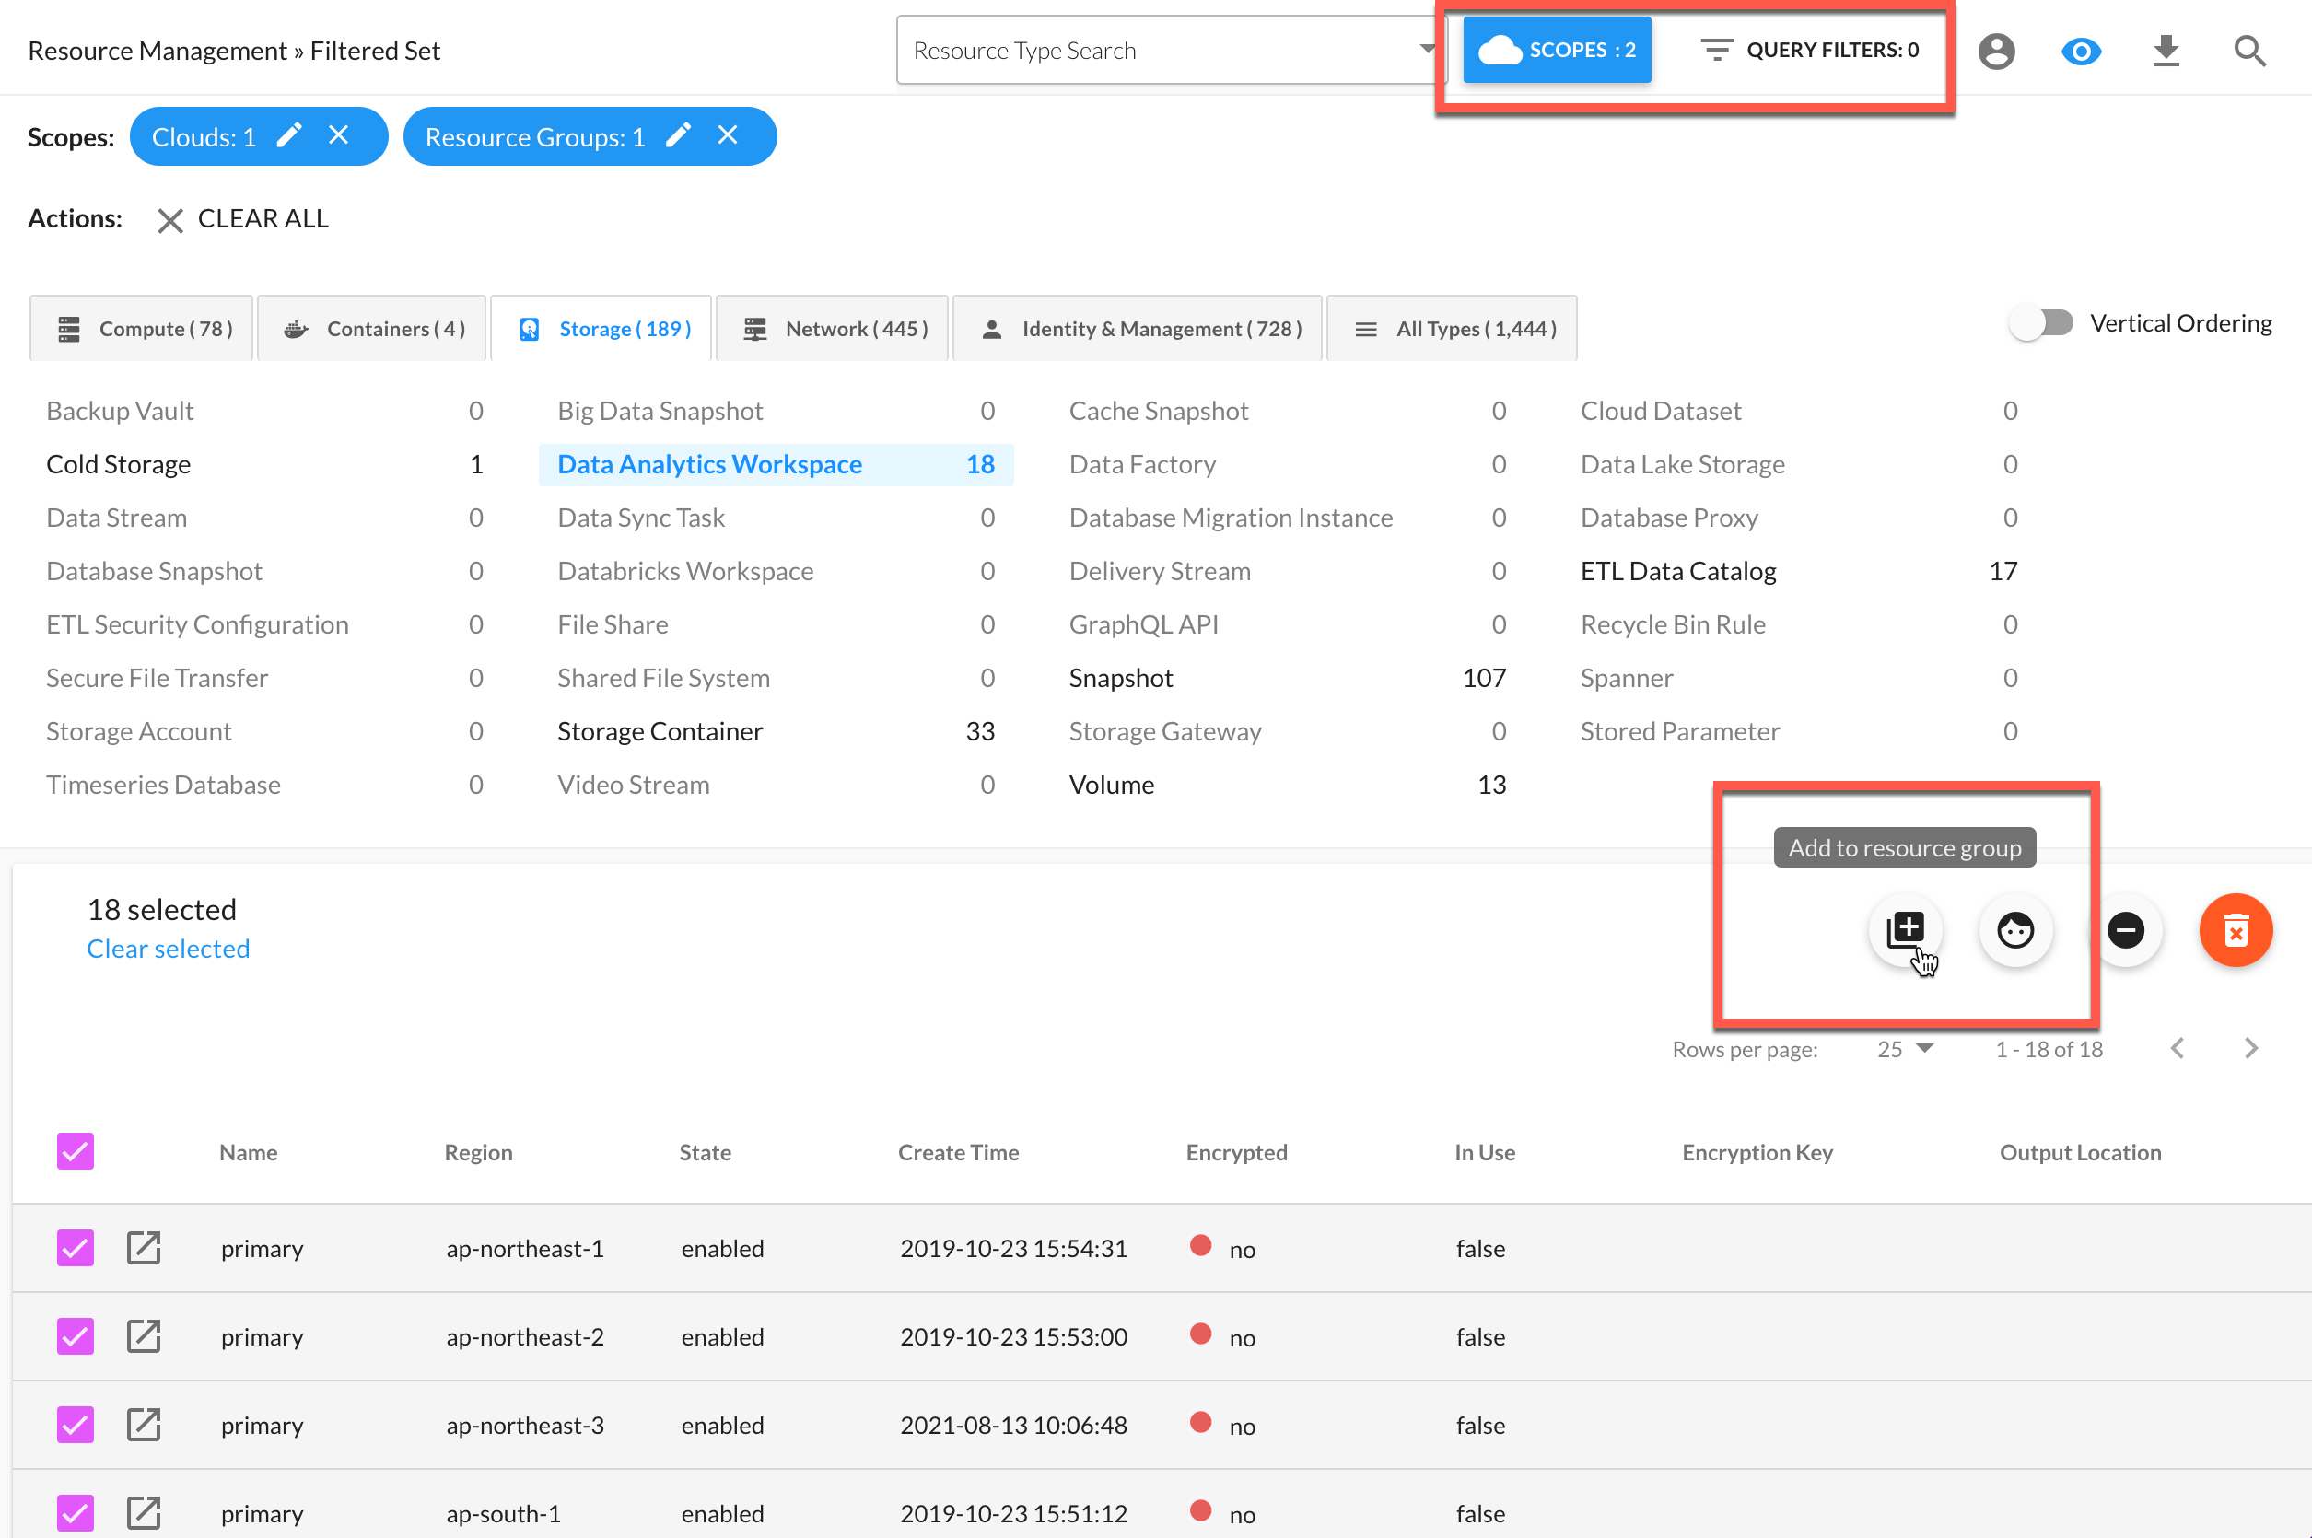2312x1538 pixels.
Task: Click the download icon in header
Action: click(x=2166, y=51)
